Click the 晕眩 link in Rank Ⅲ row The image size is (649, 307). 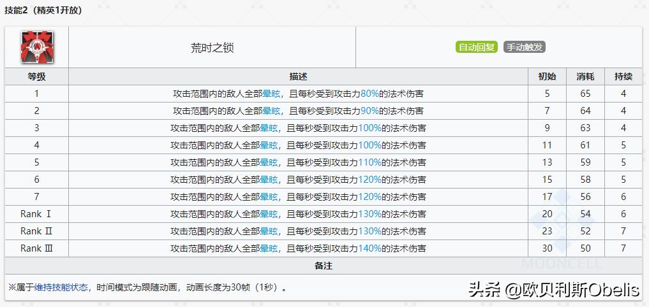point(269,249)
